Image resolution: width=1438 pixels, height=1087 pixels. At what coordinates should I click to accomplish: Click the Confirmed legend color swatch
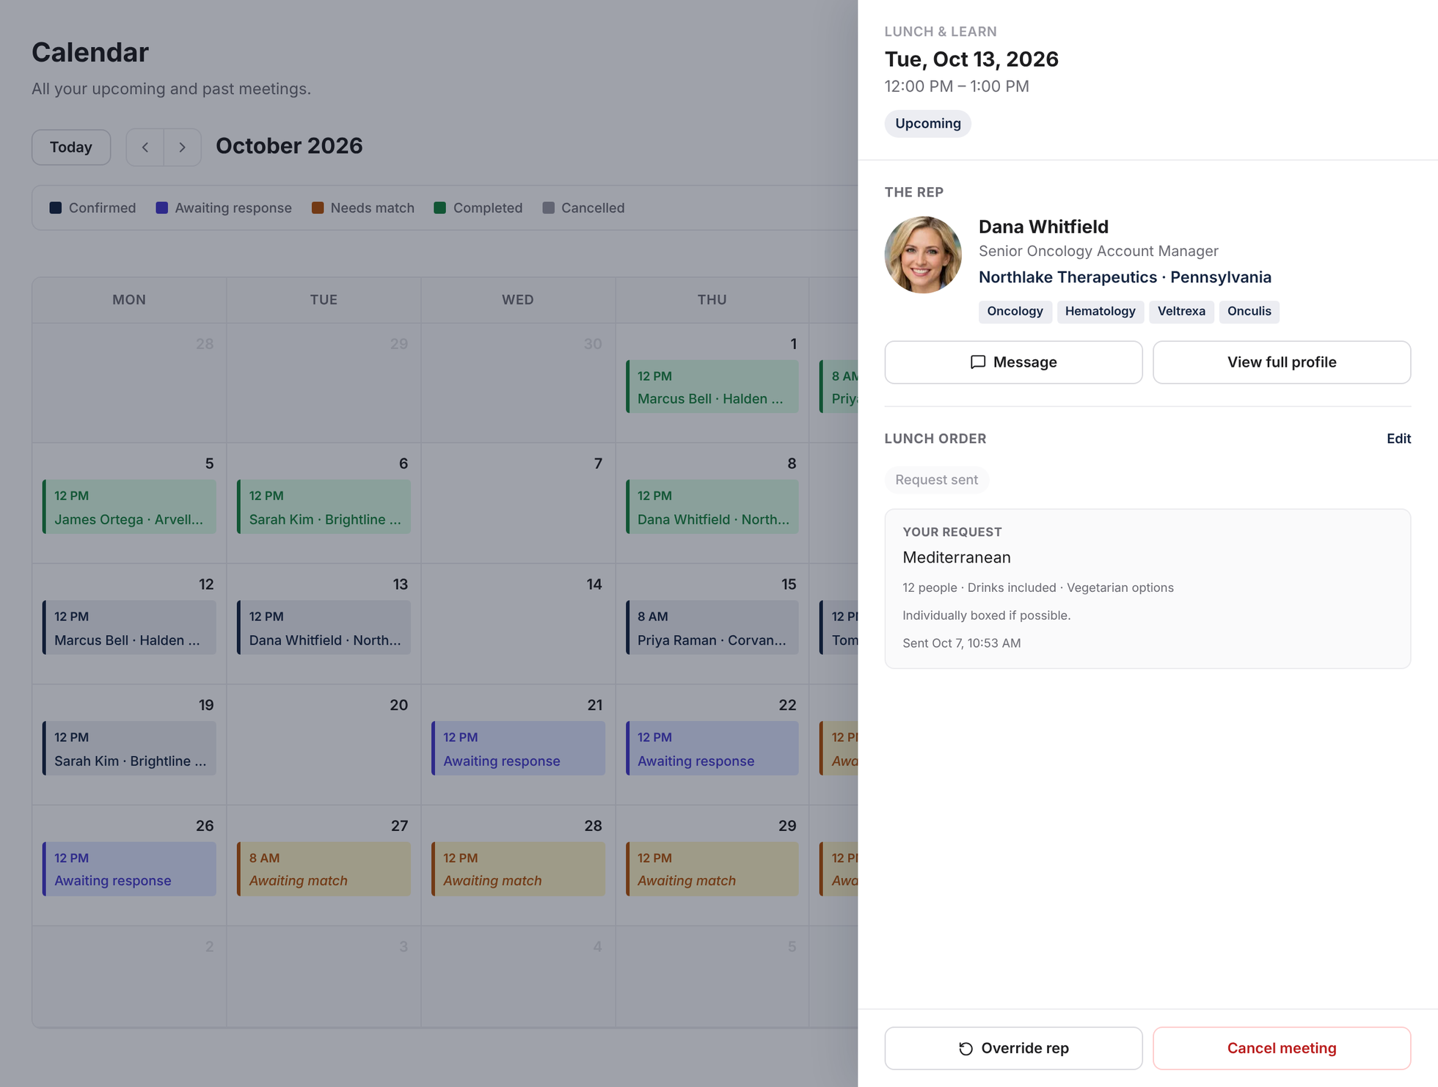click(56, 208)
